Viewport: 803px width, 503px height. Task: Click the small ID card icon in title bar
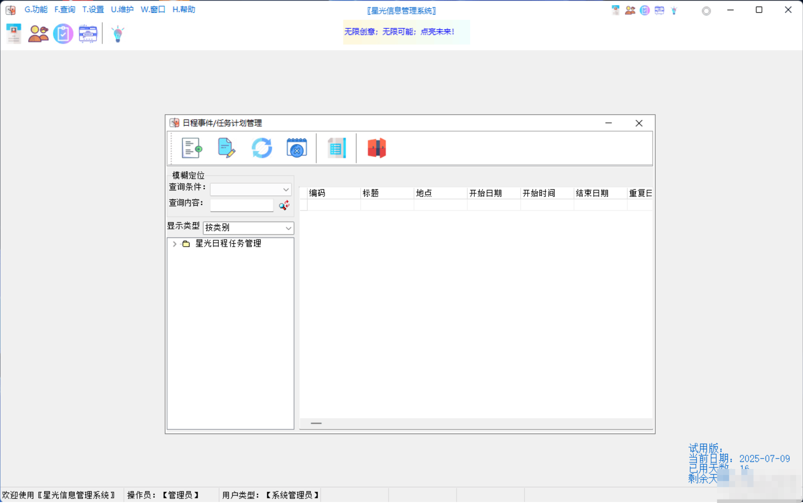pyautogui.click(x=616, y=10)
